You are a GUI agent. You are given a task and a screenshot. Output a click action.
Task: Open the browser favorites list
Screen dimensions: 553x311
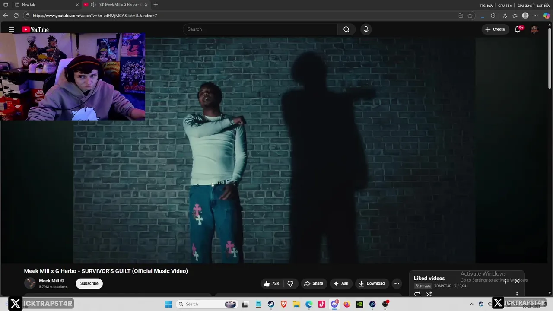pos(515,16)
